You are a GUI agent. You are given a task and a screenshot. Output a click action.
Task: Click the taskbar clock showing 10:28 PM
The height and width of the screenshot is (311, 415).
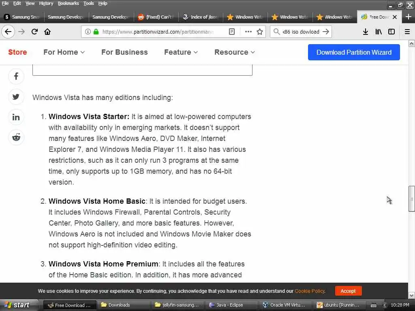400,305
